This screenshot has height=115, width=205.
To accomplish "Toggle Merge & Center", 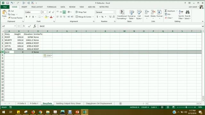I will coord(83,17).
